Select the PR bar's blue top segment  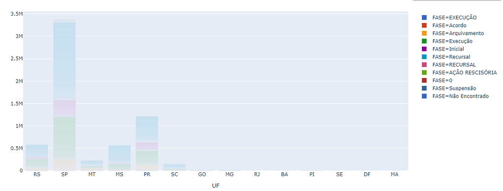[146, 129]
